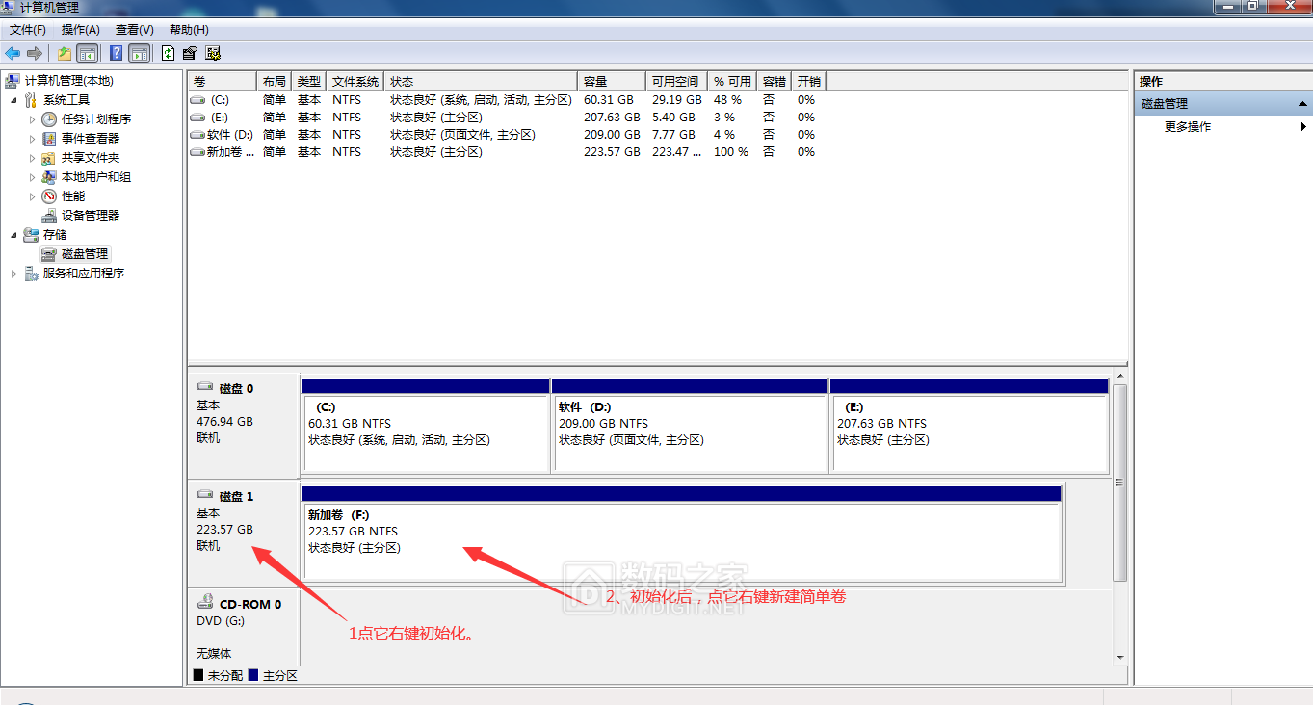
Task: Select the 软件 (D:) 209.00 GB partition block
Action: (690, 425)
